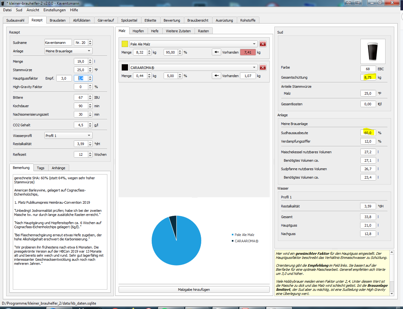
Task: Delete the Pale Ale Malz entry
Action: coord(263,44)
